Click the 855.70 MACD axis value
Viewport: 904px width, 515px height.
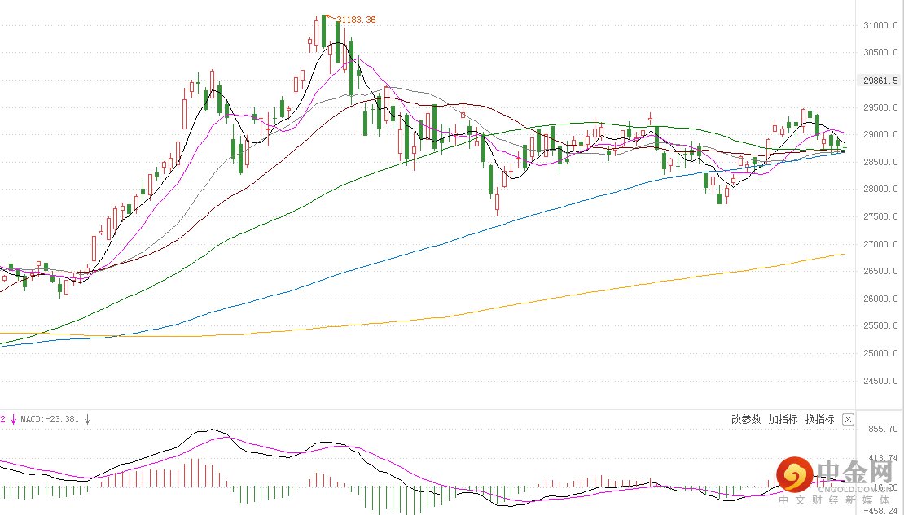pyautogui.click(x=883, y=429)
